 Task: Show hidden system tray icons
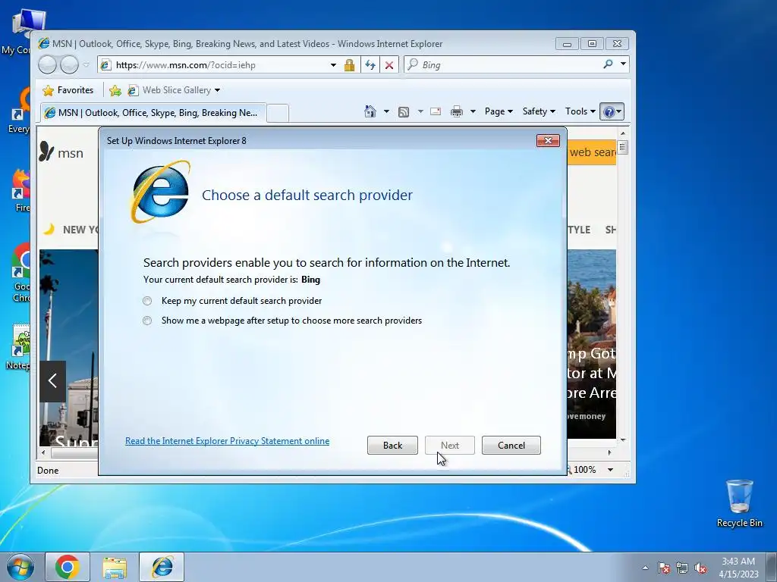(x=645, y=568)
